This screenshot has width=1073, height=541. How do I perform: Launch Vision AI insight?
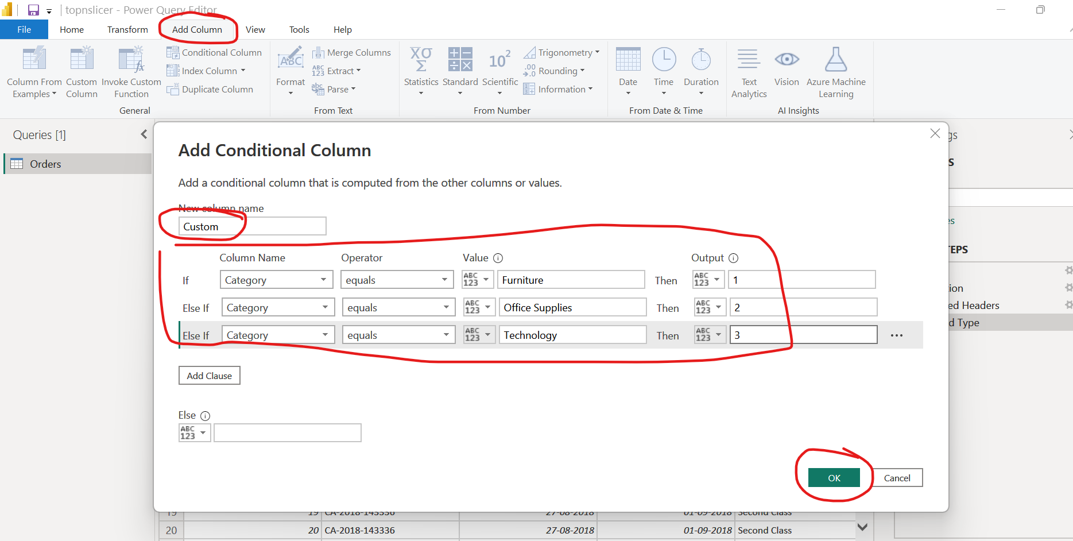[787, 67]
